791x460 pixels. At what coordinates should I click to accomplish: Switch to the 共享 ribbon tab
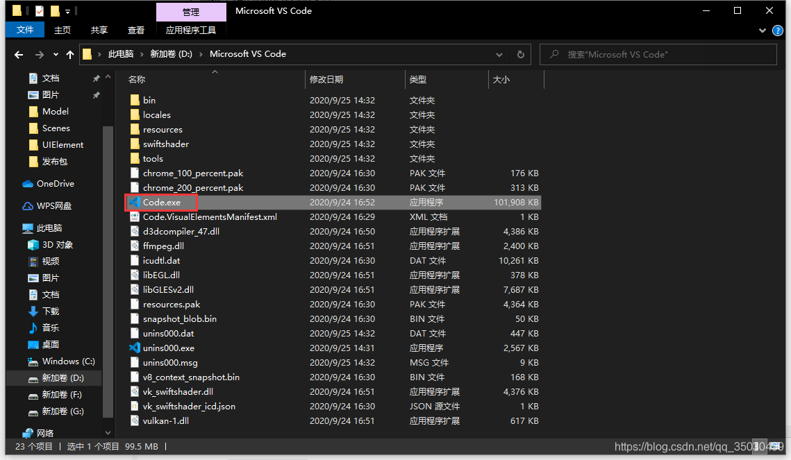click(x=99, y=31)
